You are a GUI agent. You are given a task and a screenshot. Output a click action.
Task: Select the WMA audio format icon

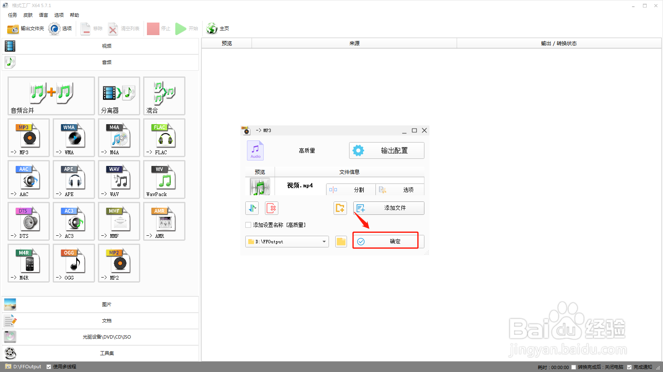(74, 138)
